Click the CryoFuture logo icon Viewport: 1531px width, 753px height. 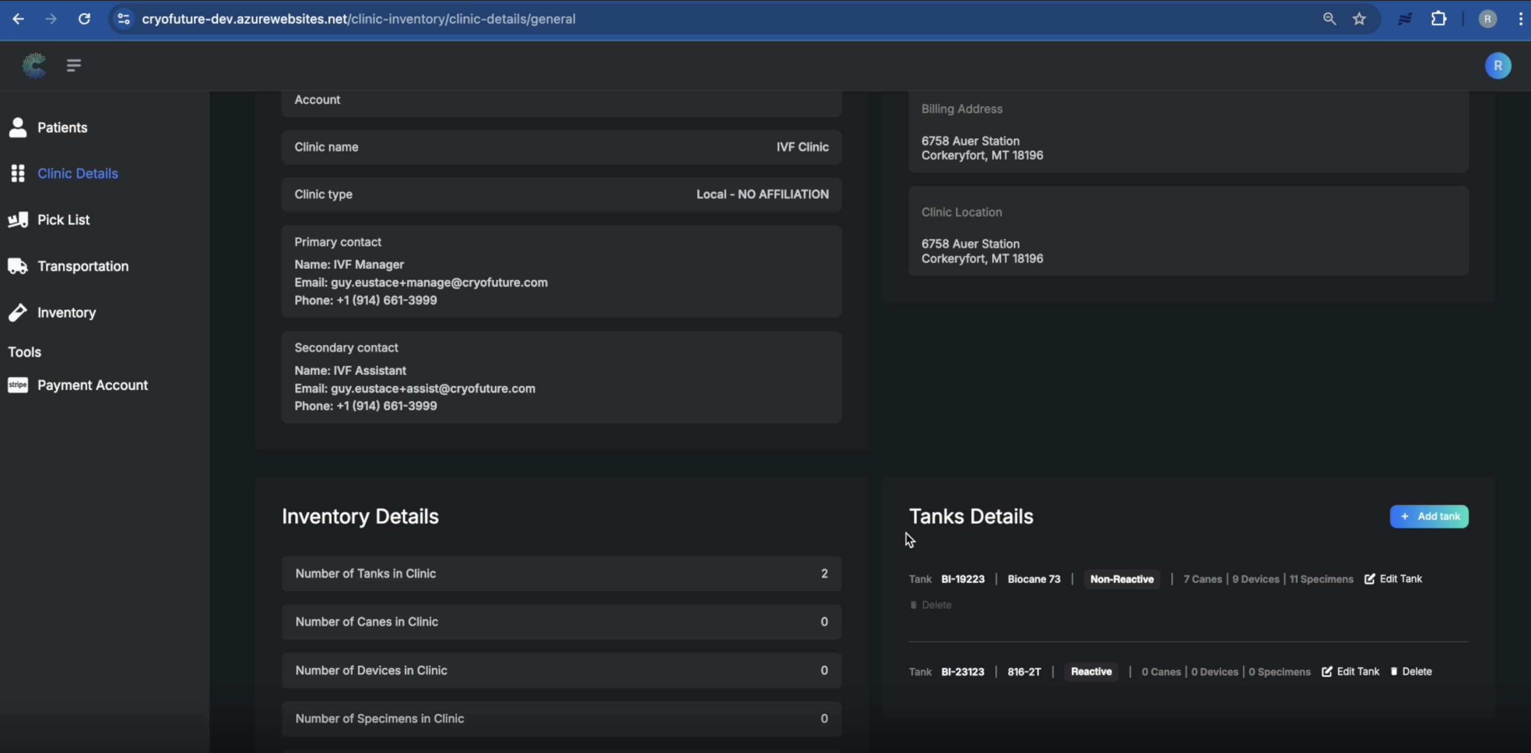(34, 66)
